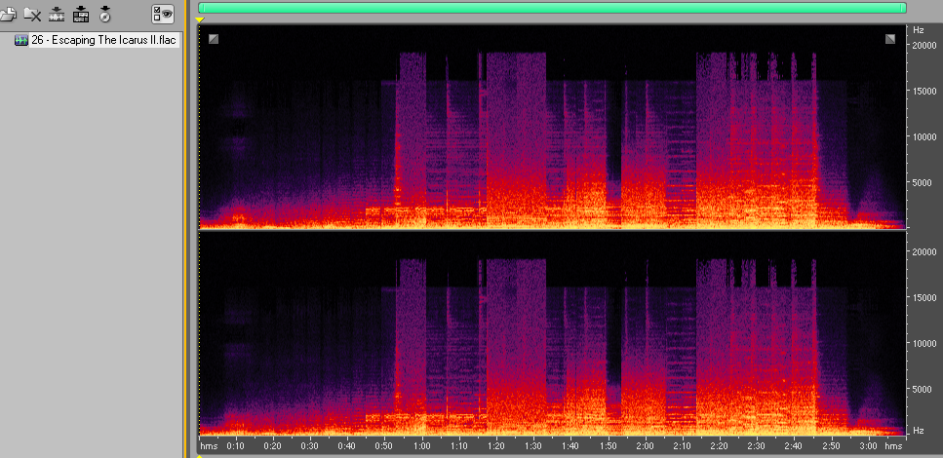
Task: Click the green horizontal zoom bar
Action: (552, 7)
